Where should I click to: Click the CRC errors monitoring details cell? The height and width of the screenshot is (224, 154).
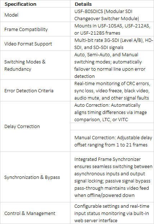coord(112,91)
